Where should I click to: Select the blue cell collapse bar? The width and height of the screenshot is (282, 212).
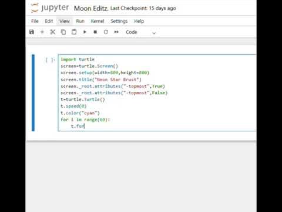click(x=33, y=92)
